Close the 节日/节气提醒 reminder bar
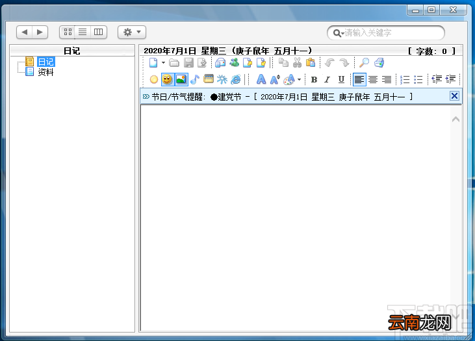The image size is (475, 341). [454, 96]
